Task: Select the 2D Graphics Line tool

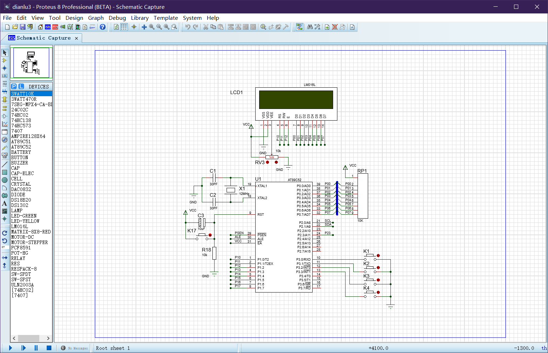Action: [x=5, y=164]
